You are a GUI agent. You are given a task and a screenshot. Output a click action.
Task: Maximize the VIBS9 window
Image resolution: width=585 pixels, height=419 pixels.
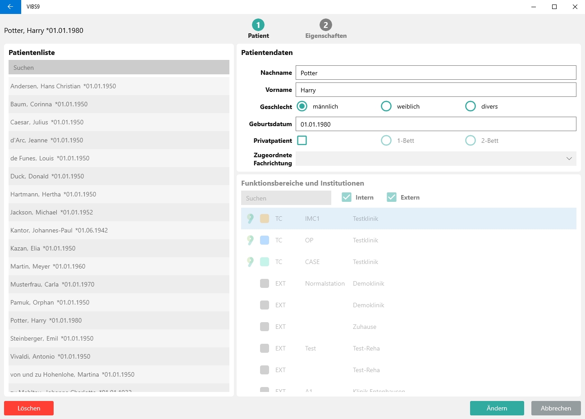(554, 7)
